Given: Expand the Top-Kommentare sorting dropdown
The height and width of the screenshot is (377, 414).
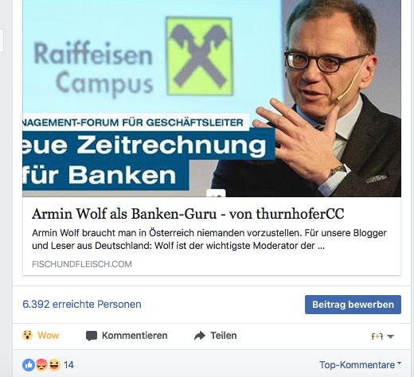Looking at the screenshot, I should [360, 365].
